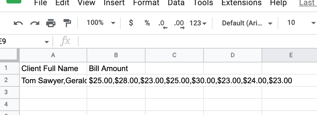Screen dimensions: 317x115
Task: Click the Redo arrow icon
Action: (x=35, y=23)
